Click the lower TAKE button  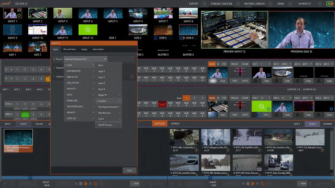click(x=235, y=115)
